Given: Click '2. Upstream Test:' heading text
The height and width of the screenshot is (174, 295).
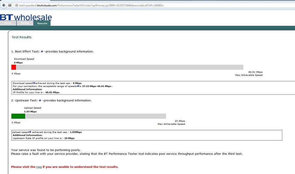Looking at the screenshot, I should click(x=24, y=101).
